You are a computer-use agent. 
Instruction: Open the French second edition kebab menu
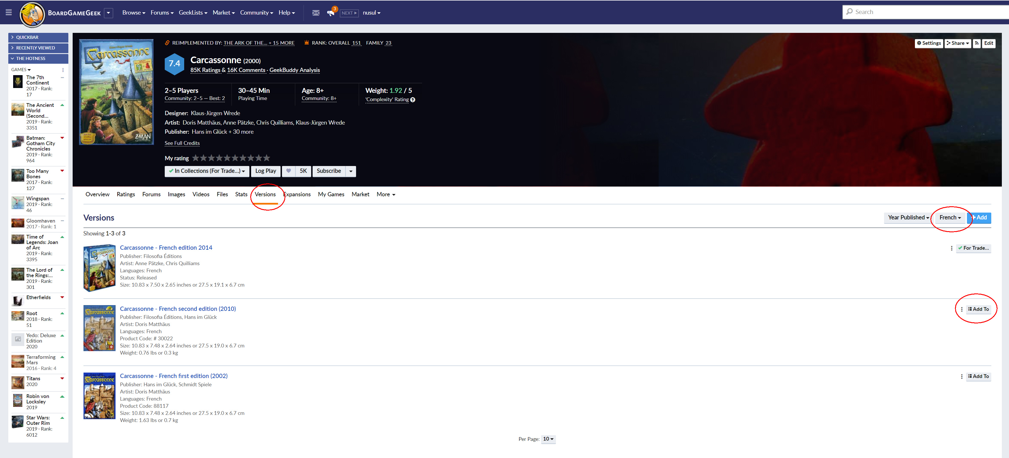962,309
